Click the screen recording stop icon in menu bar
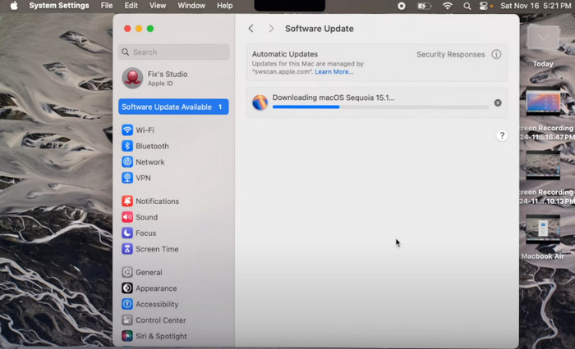This screenshot has height=349, width=575. pos(402,6)
